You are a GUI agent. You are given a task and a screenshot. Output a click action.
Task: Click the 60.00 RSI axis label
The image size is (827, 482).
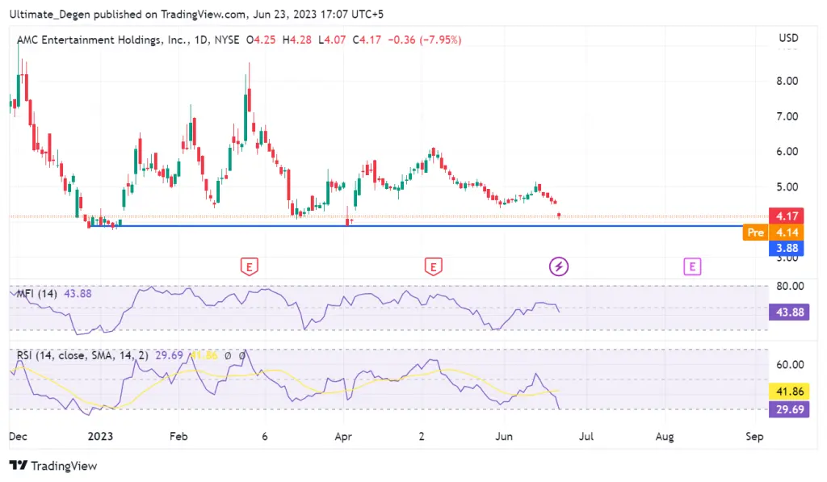pos(790,364)
